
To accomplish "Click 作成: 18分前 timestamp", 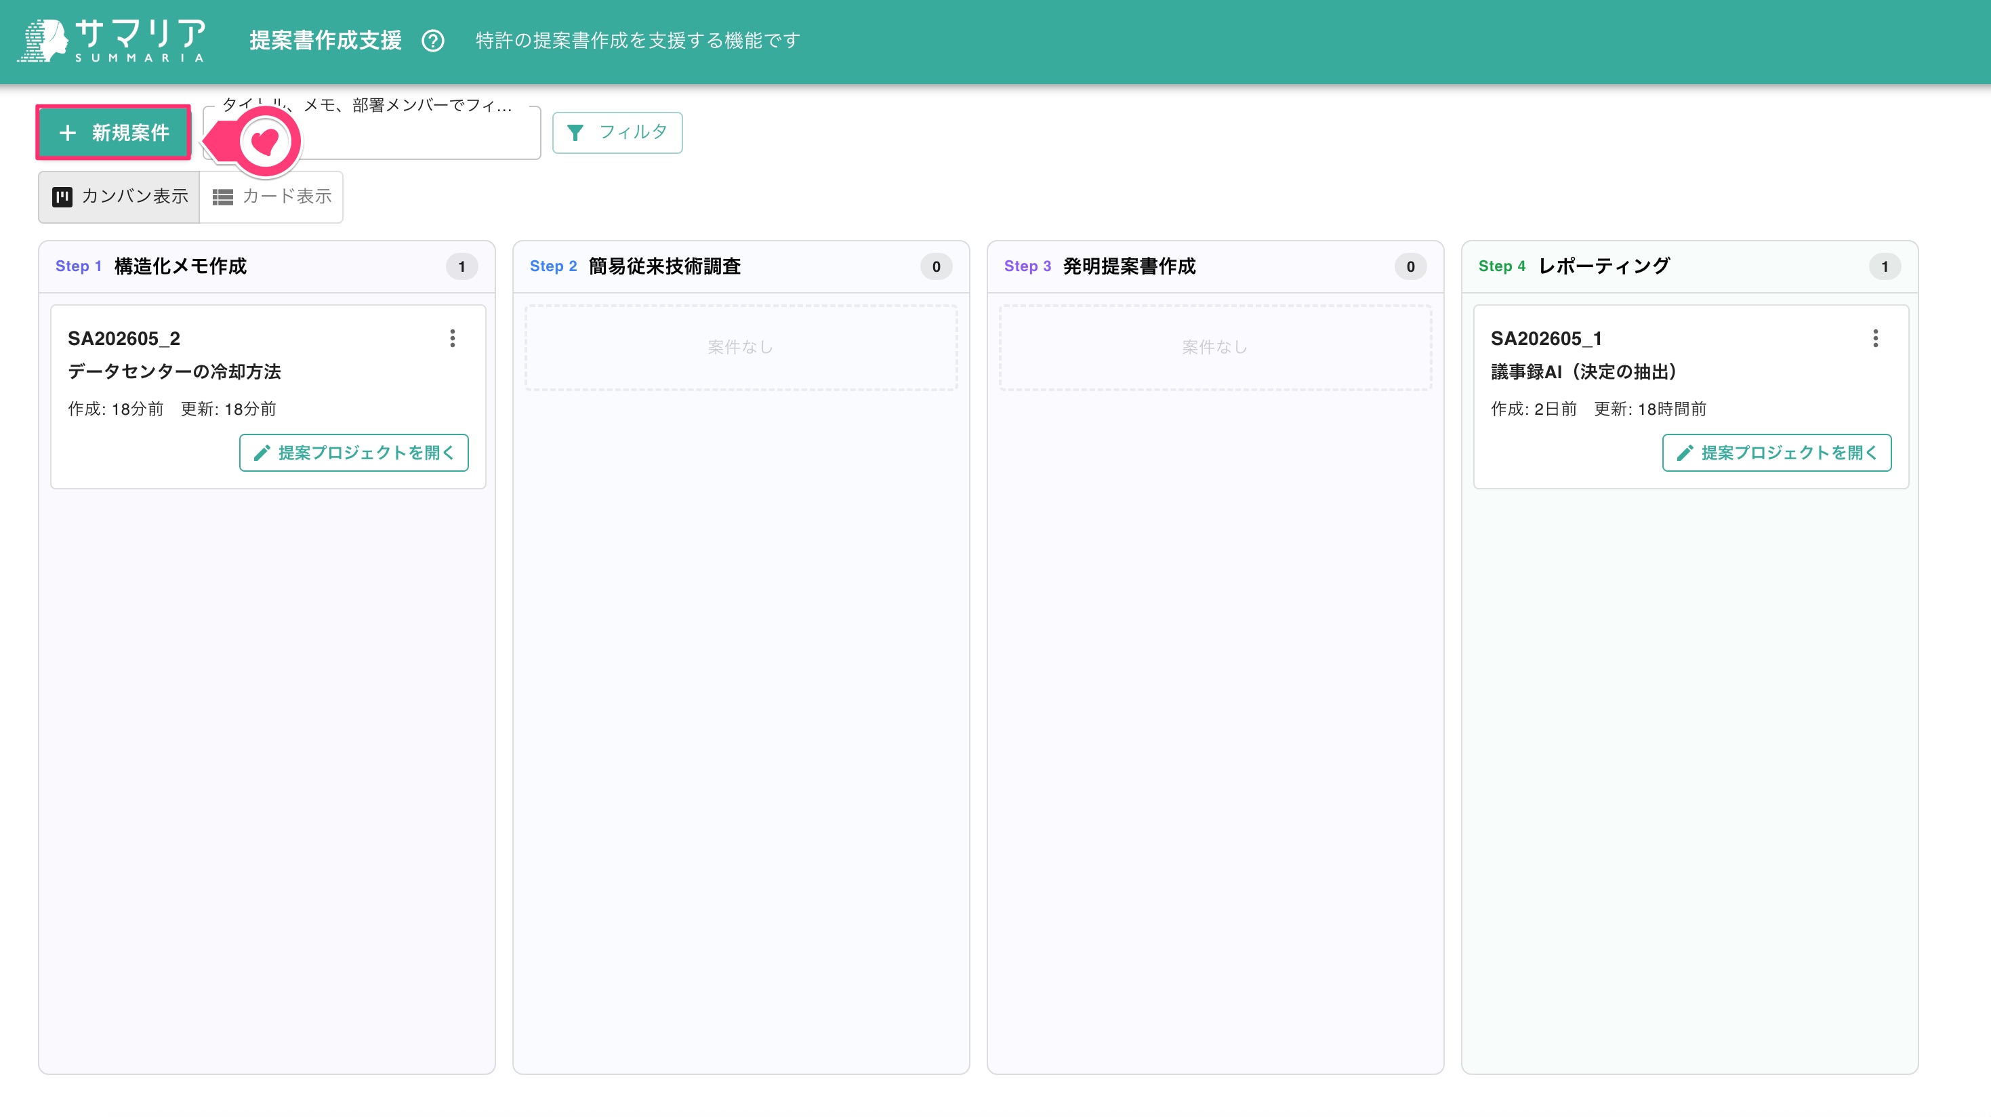I will [116, 409].
